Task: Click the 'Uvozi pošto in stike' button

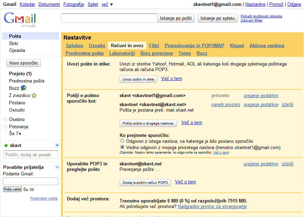Action: click(138, 79)
